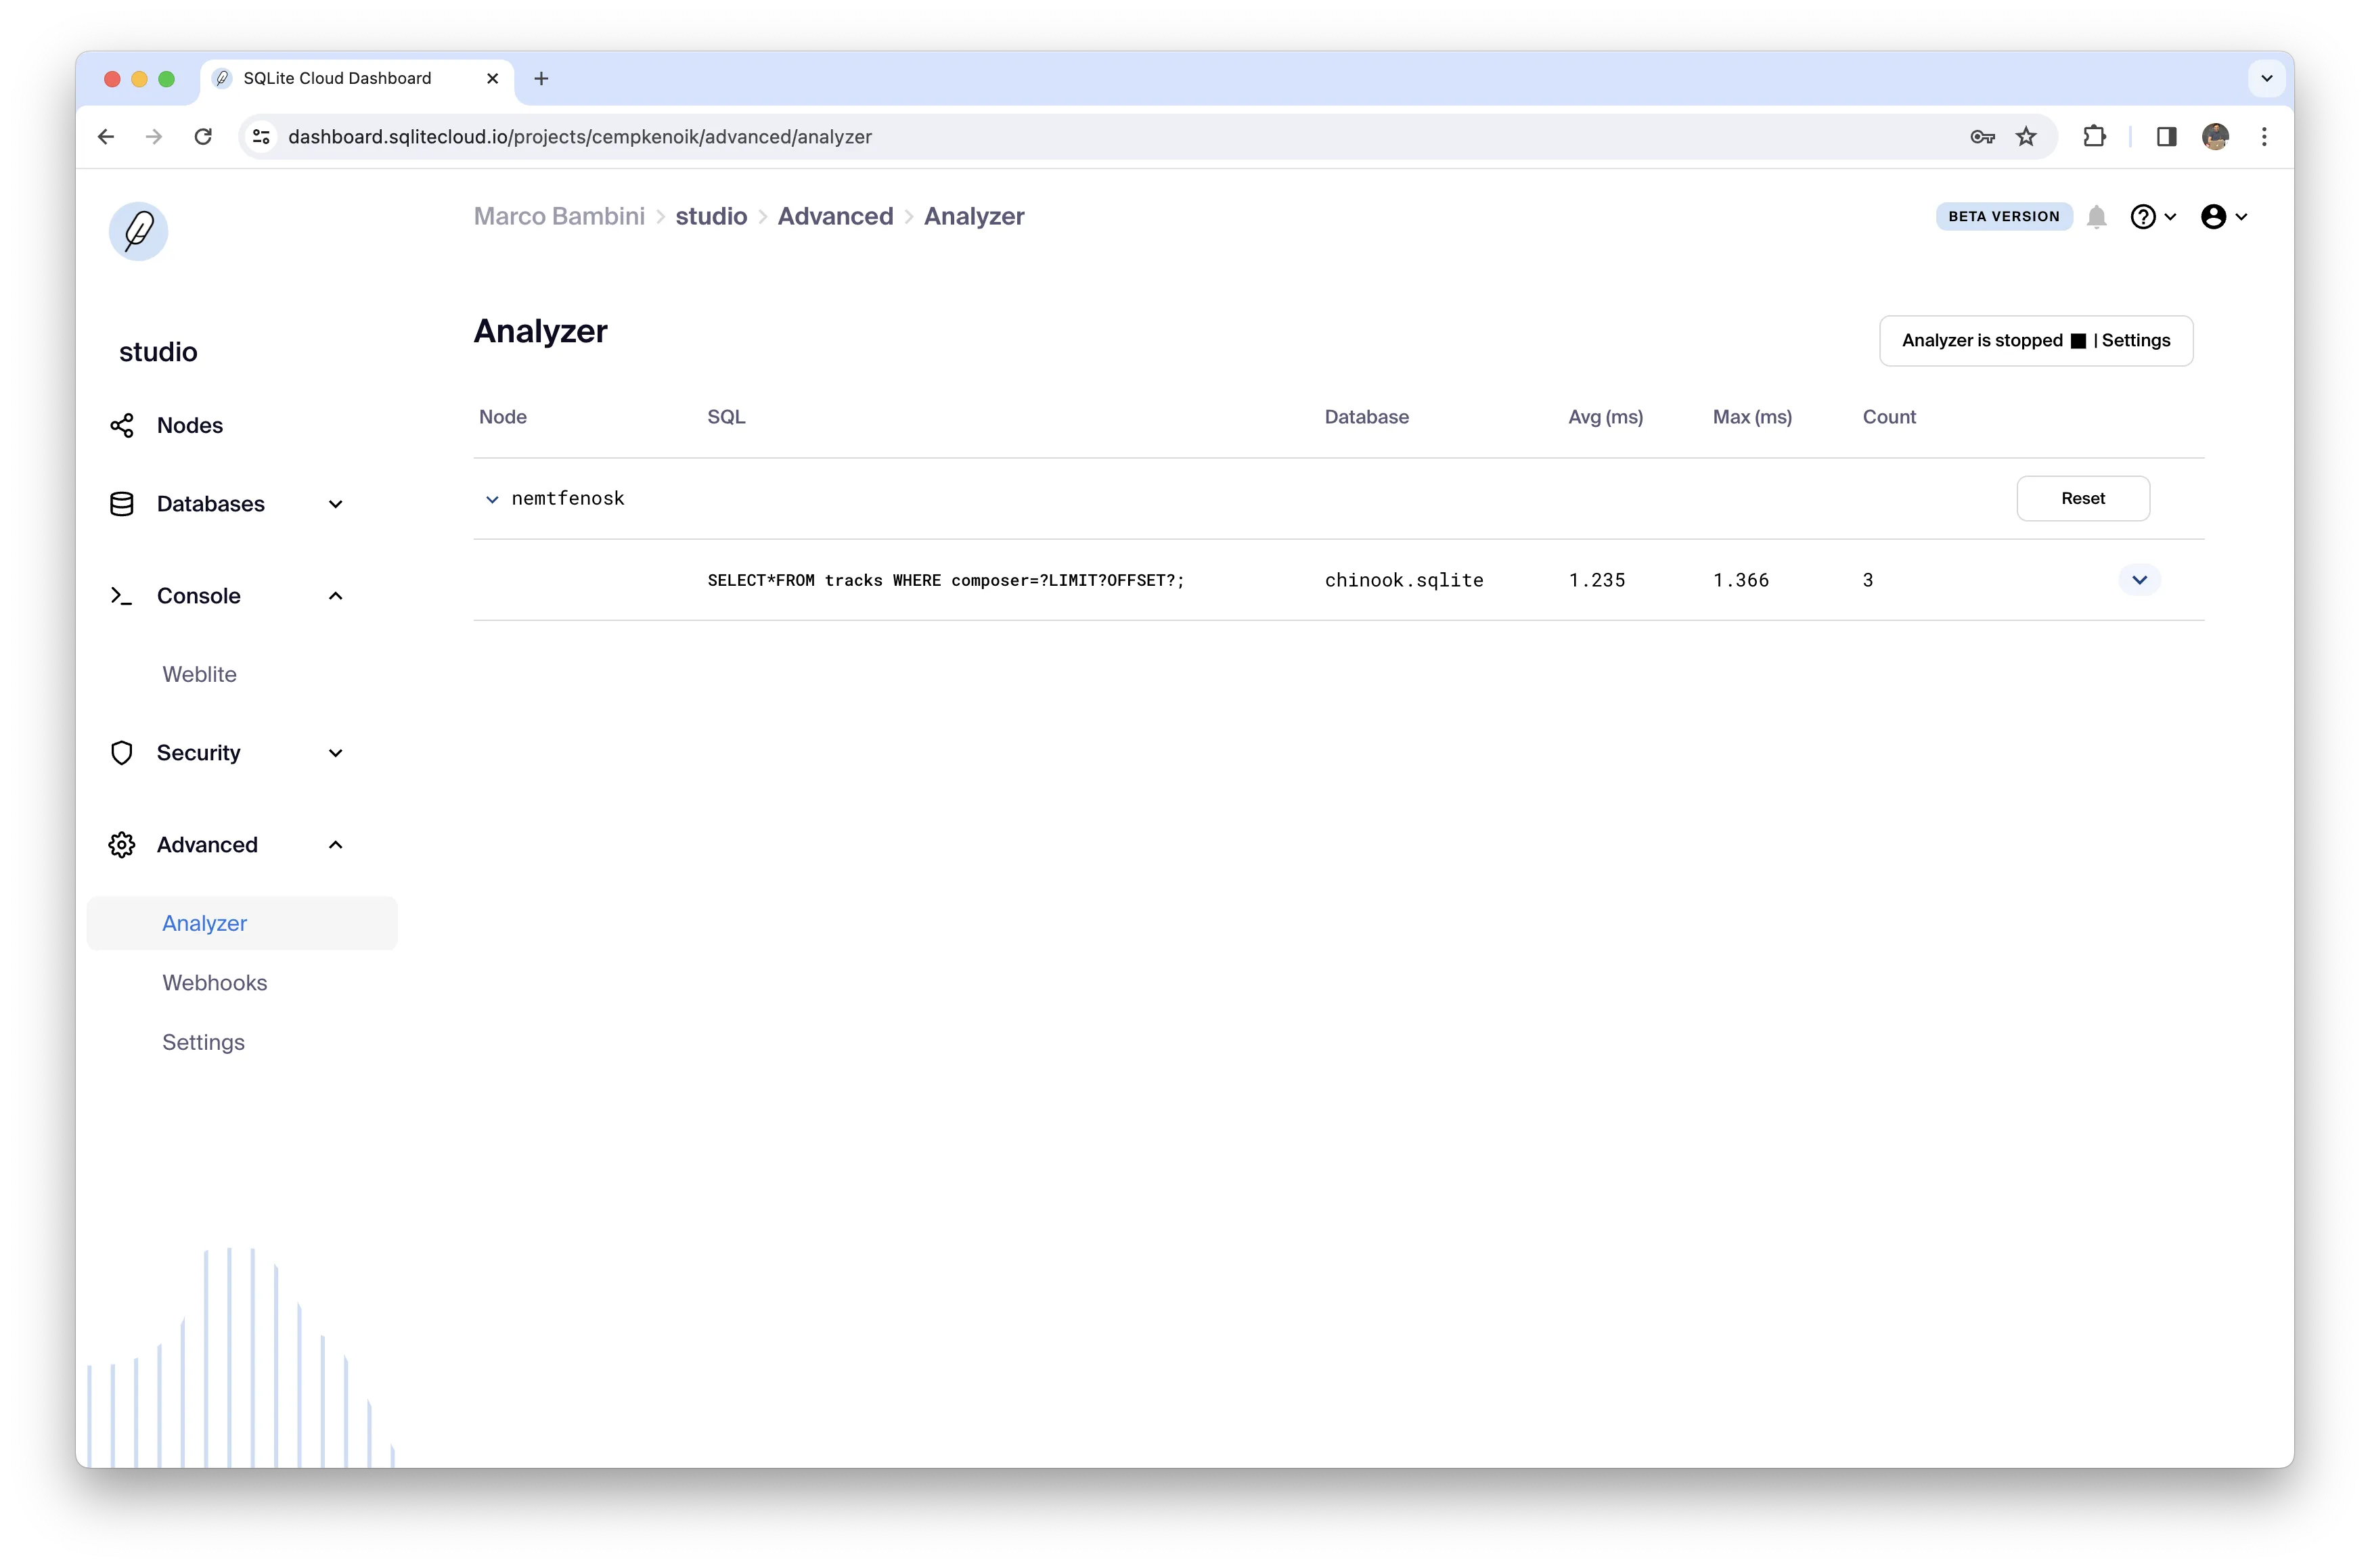
Task: Click the Advanced gear icon
Action: click(122, 845)
